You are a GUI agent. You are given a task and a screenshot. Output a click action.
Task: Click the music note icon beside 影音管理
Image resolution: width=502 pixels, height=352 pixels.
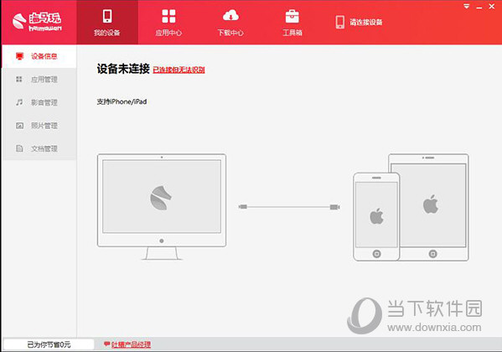coord(19,102)
